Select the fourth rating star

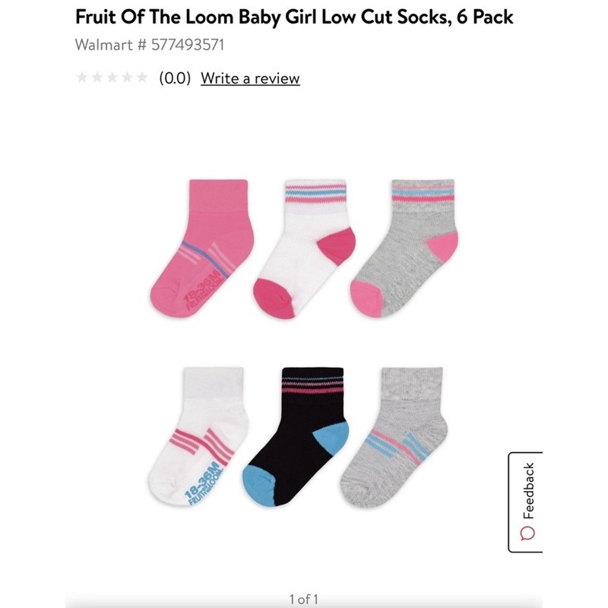point(127,78)
